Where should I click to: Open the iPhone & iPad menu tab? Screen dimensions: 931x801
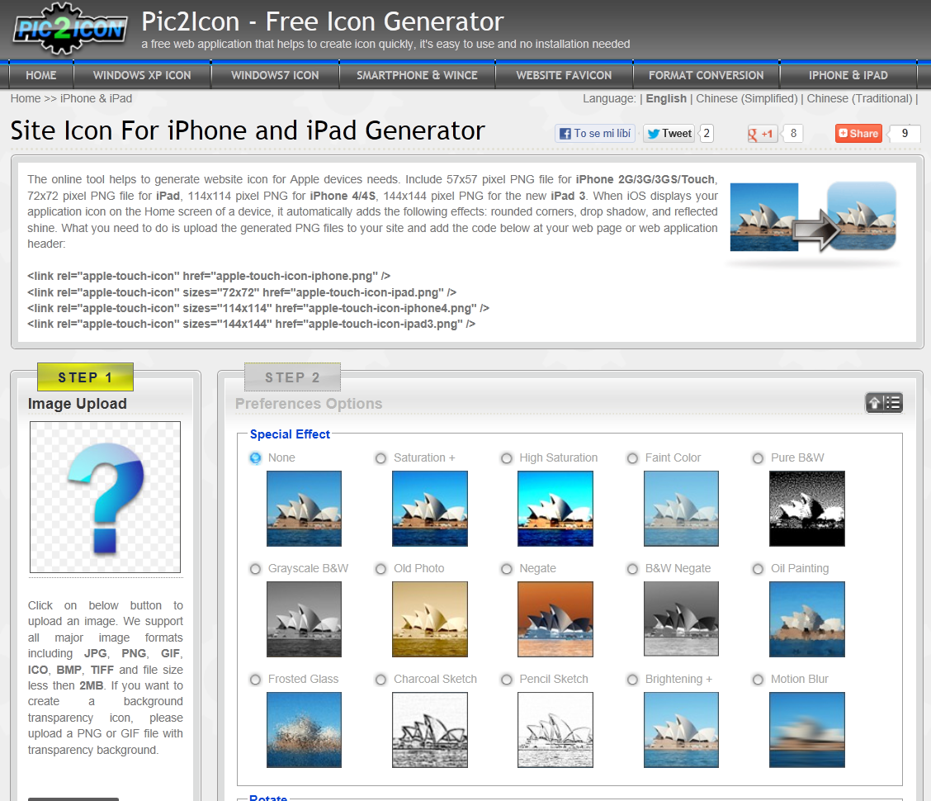(x=848, y=75)
